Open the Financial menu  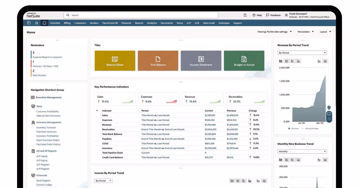click(x=126, y=23)
